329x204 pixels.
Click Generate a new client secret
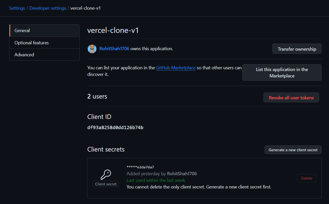[x=293, y=150]
